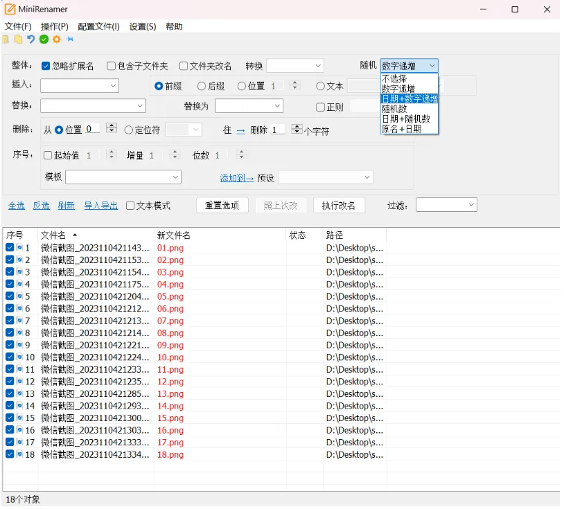
Task: Click the 新文件名 column header
Action: [220, 235]
